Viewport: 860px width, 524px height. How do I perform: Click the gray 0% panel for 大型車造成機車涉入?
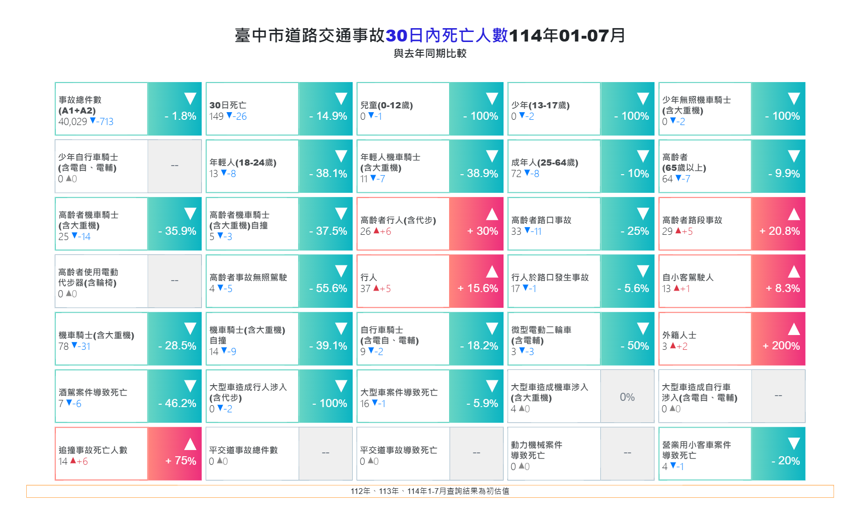627,397
